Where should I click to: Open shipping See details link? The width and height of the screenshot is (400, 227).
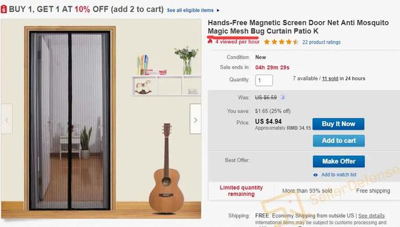coord(371,216)
